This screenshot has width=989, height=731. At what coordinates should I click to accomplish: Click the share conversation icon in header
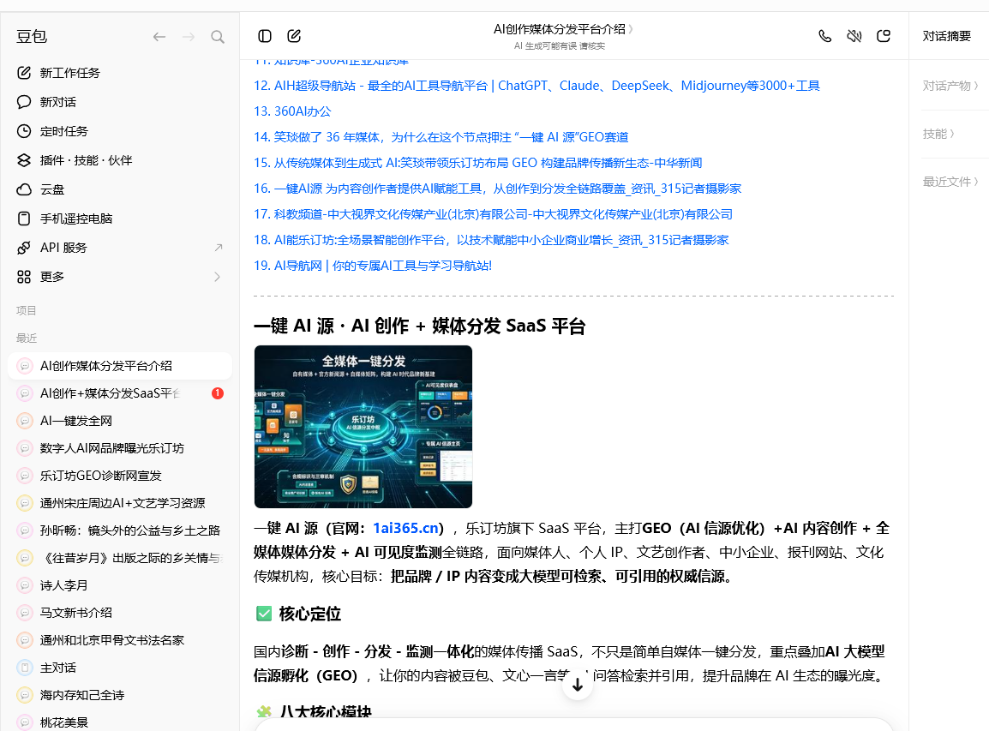click(884, 36)
